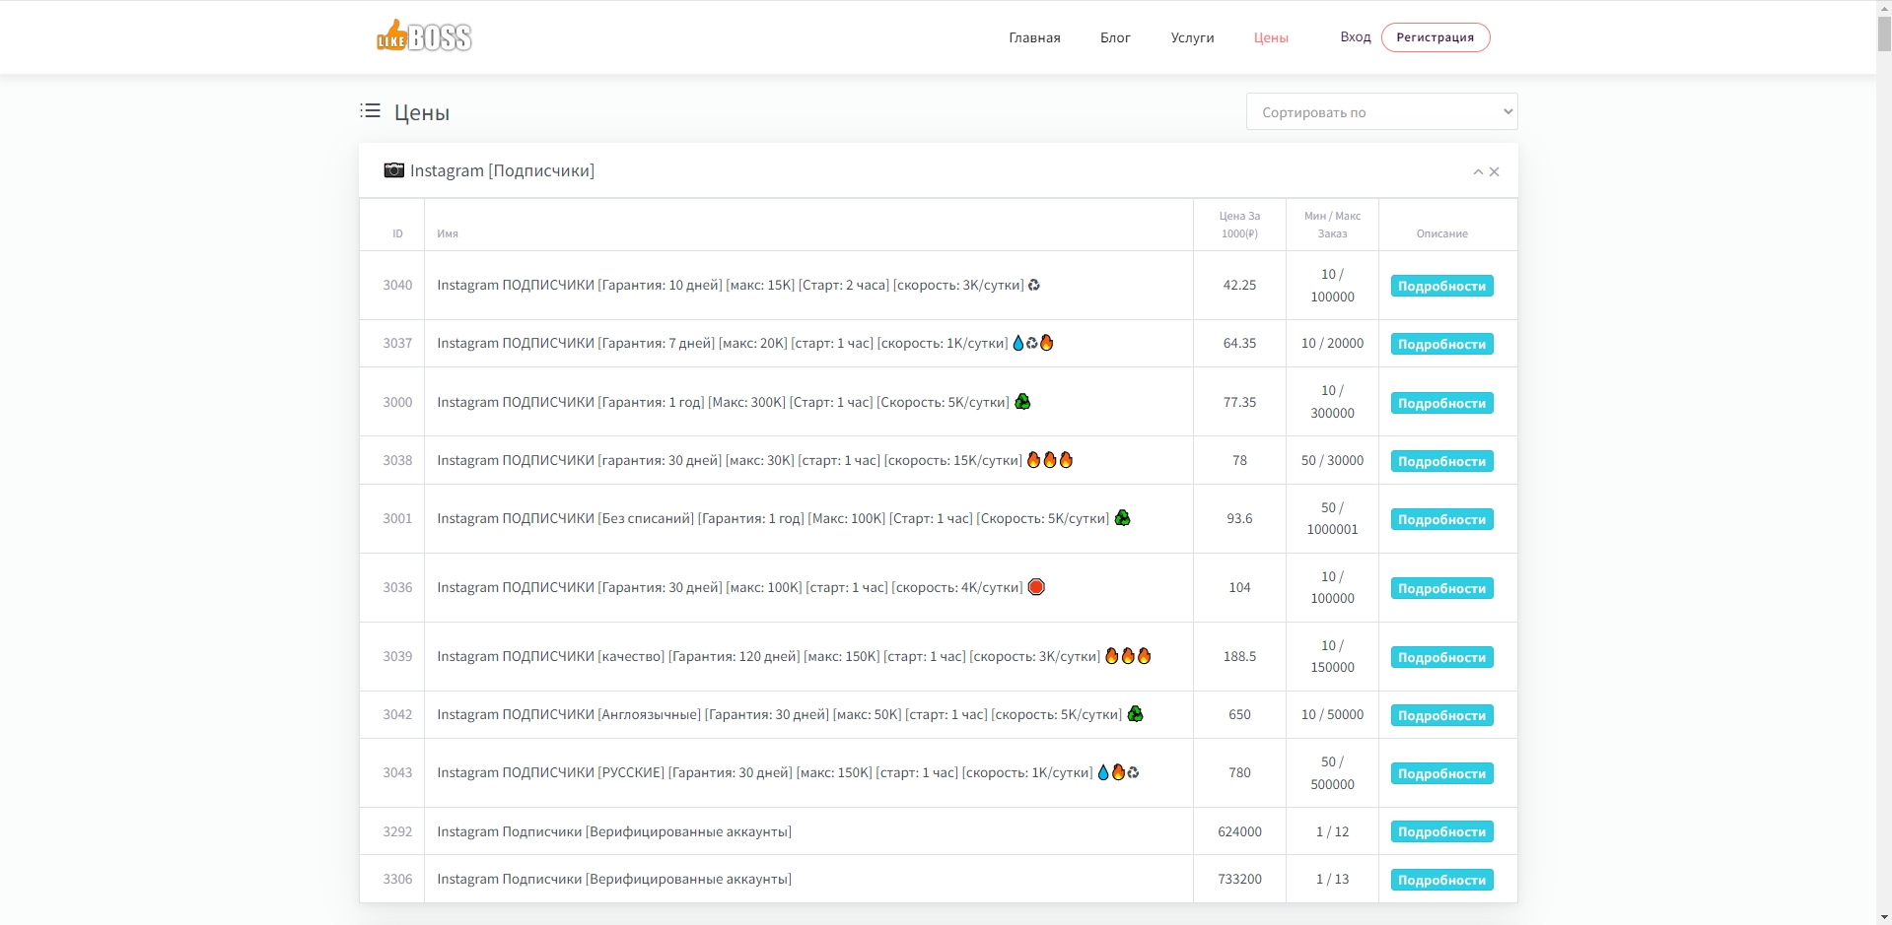The width and height of the screenshot is (1892, 925).
Task: Click the fire icon in row 3037
Action: coord(1047,343)
